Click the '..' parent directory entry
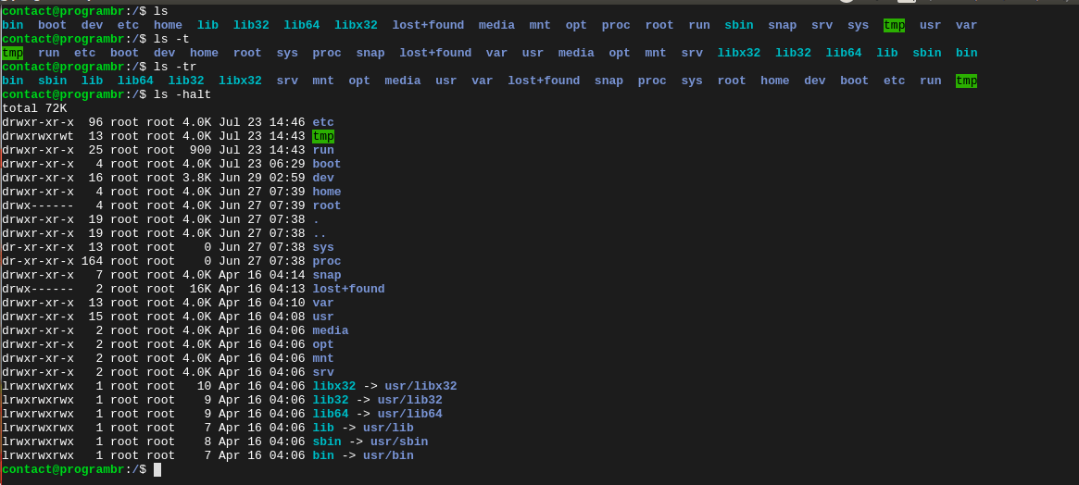This screenshot has width=1079, height=485. point(320,233)
